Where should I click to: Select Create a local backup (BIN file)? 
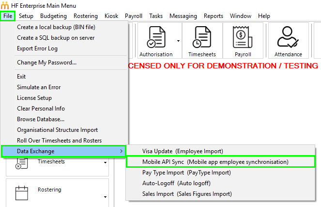pyautogui.click(x=56, y=27)
